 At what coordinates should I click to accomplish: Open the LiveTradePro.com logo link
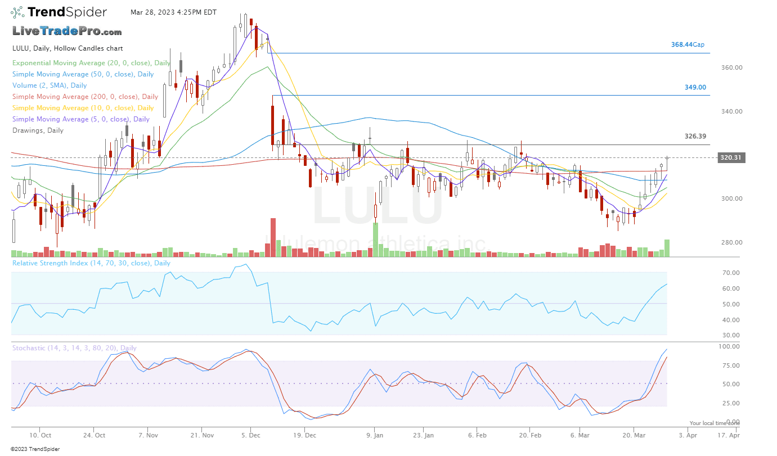[x=67, y=31]
